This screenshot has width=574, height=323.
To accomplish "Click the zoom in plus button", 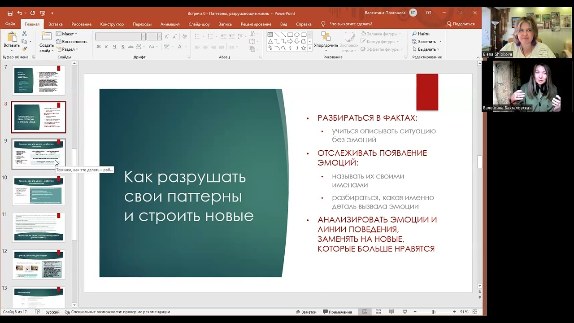I will pyautogui.click(x=454, y=312).
